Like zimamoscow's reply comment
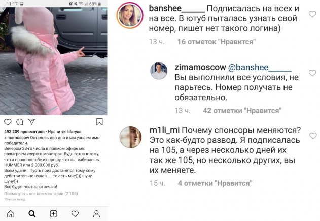The image size is (320, 221). point(312,73)
